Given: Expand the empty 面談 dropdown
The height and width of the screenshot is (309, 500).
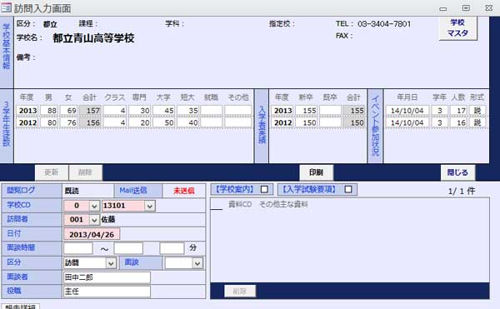Looking at the screenshot, I should click(197, 263).
